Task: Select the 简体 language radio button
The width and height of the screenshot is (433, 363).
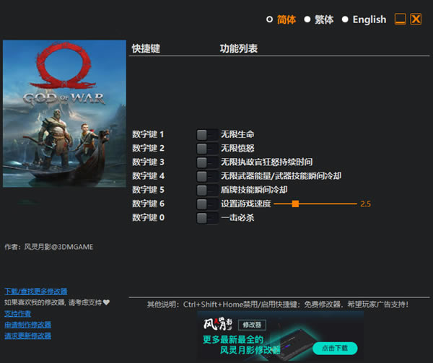Action: tap(270, 19)
